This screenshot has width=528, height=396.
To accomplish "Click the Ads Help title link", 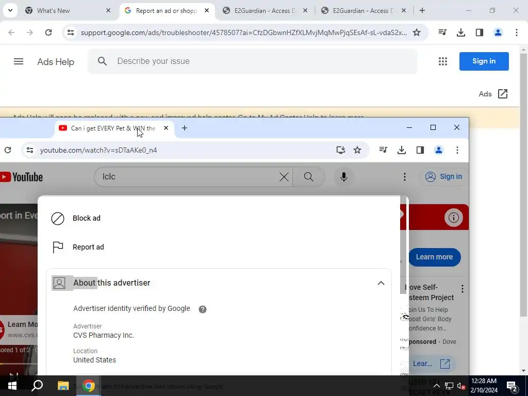I will tap(56, 62).
